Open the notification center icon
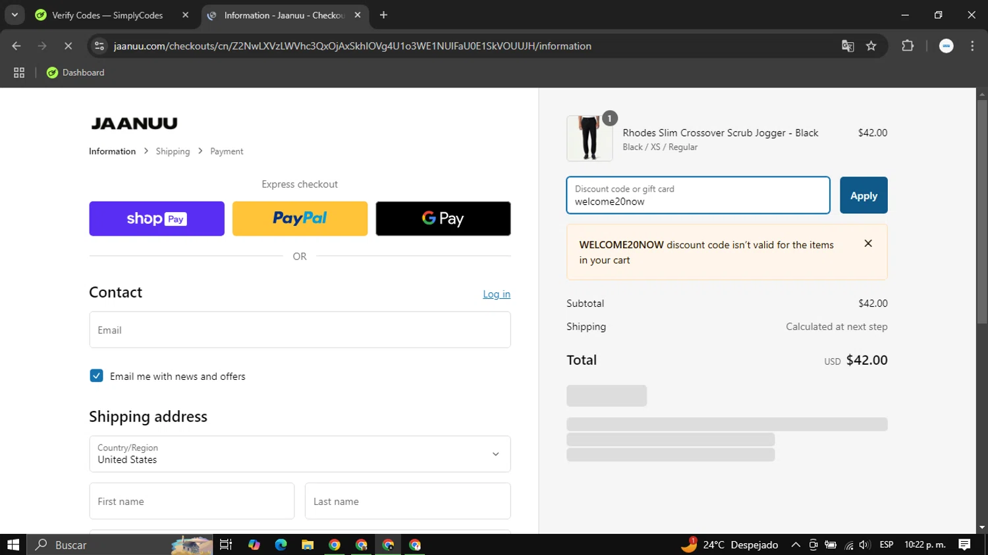This screenshot has width=988, height=555. pos(965,544)
